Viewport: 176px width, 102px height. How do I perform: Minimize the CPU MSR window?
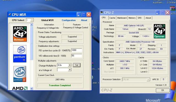pos(79,15)
